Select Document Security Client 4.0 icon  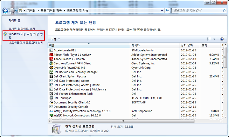[x=51, y=102]
